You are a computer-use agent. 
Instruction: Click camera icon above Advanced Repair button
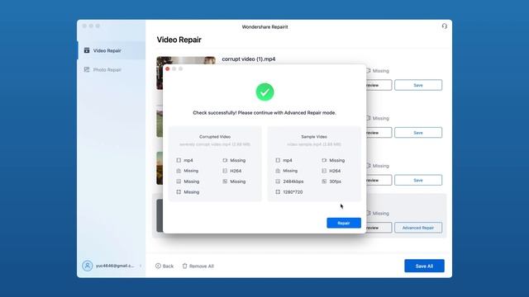[x=369, y=213]
